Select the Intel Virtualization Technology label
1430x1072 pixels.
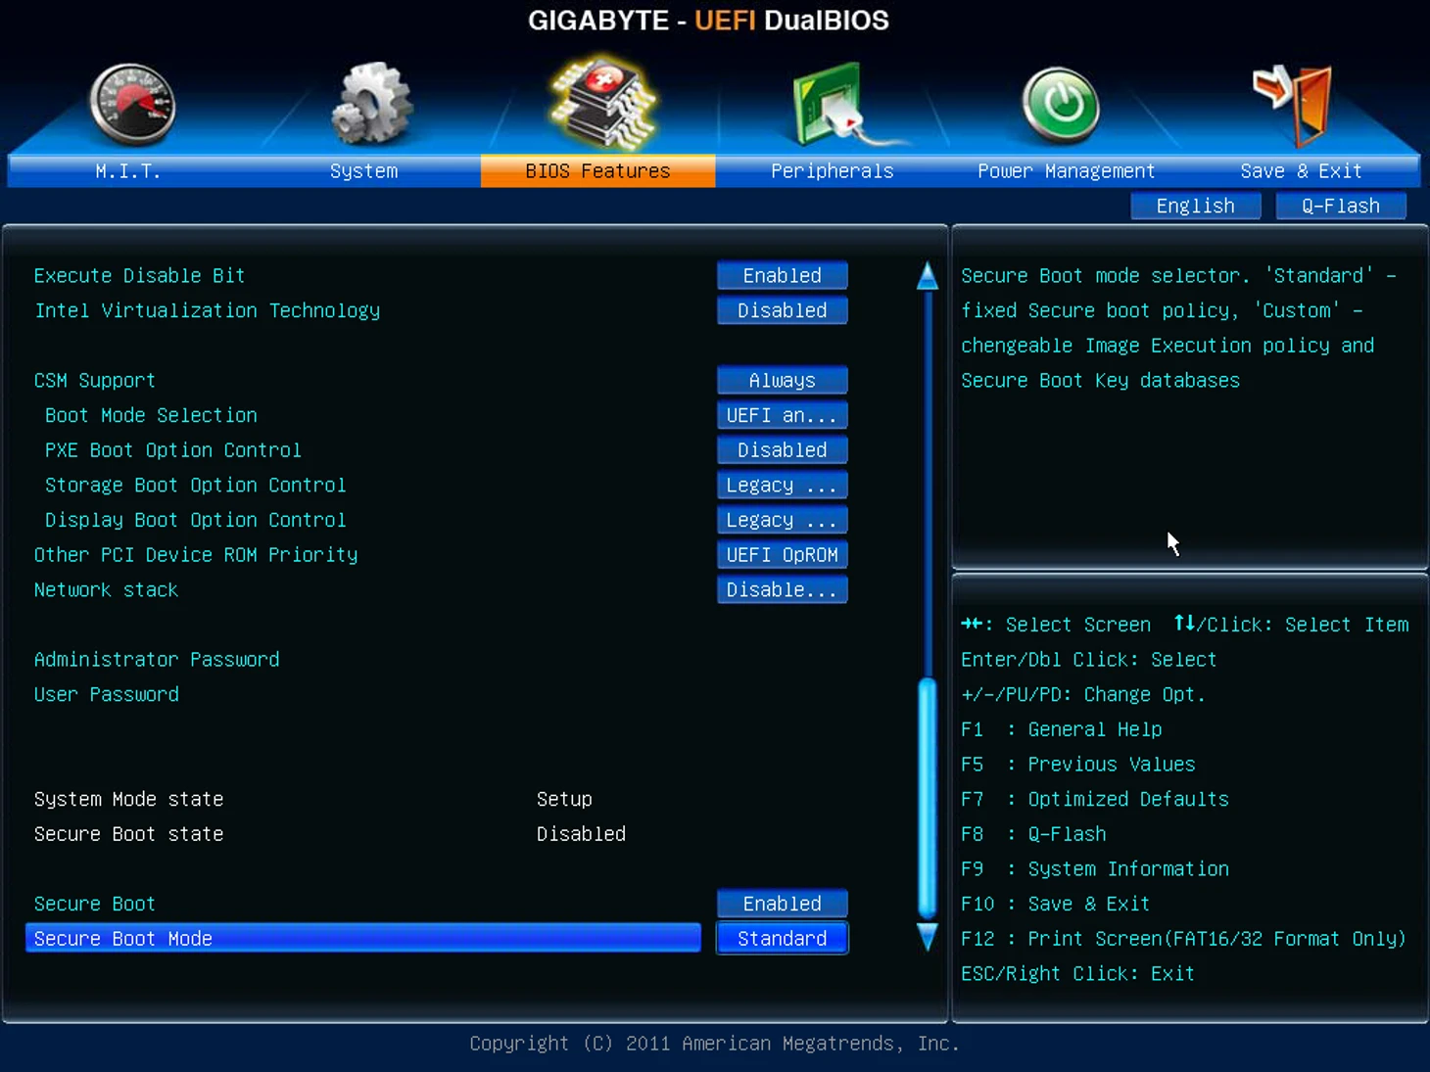pyautogui.click(x=207, y=310)
